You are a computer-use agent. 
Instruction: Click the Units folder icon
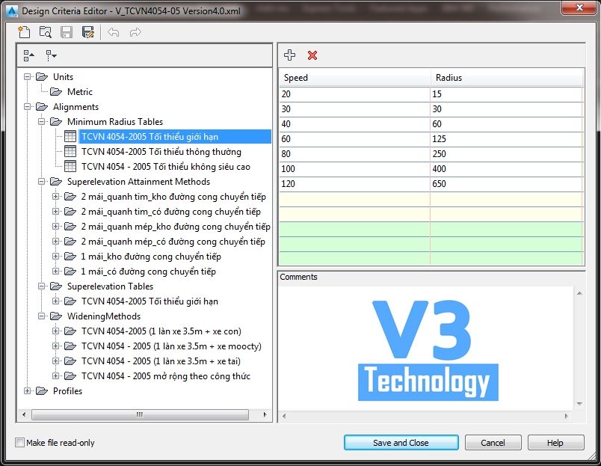pos(42,77)
